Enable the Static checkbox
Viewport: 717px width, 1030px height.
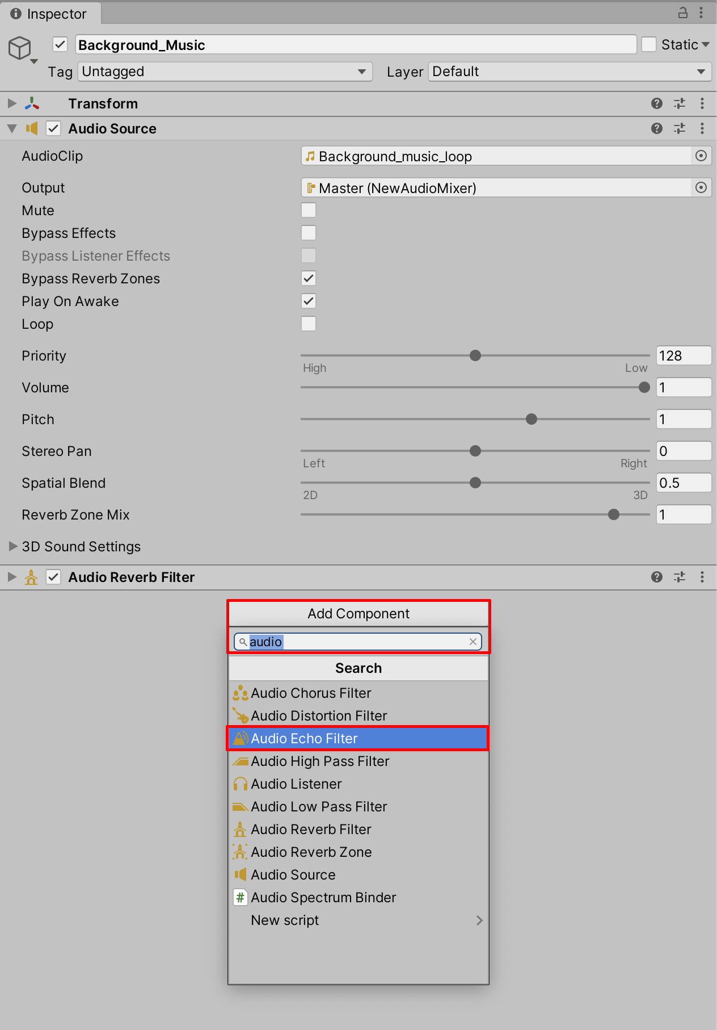(649, 44)
